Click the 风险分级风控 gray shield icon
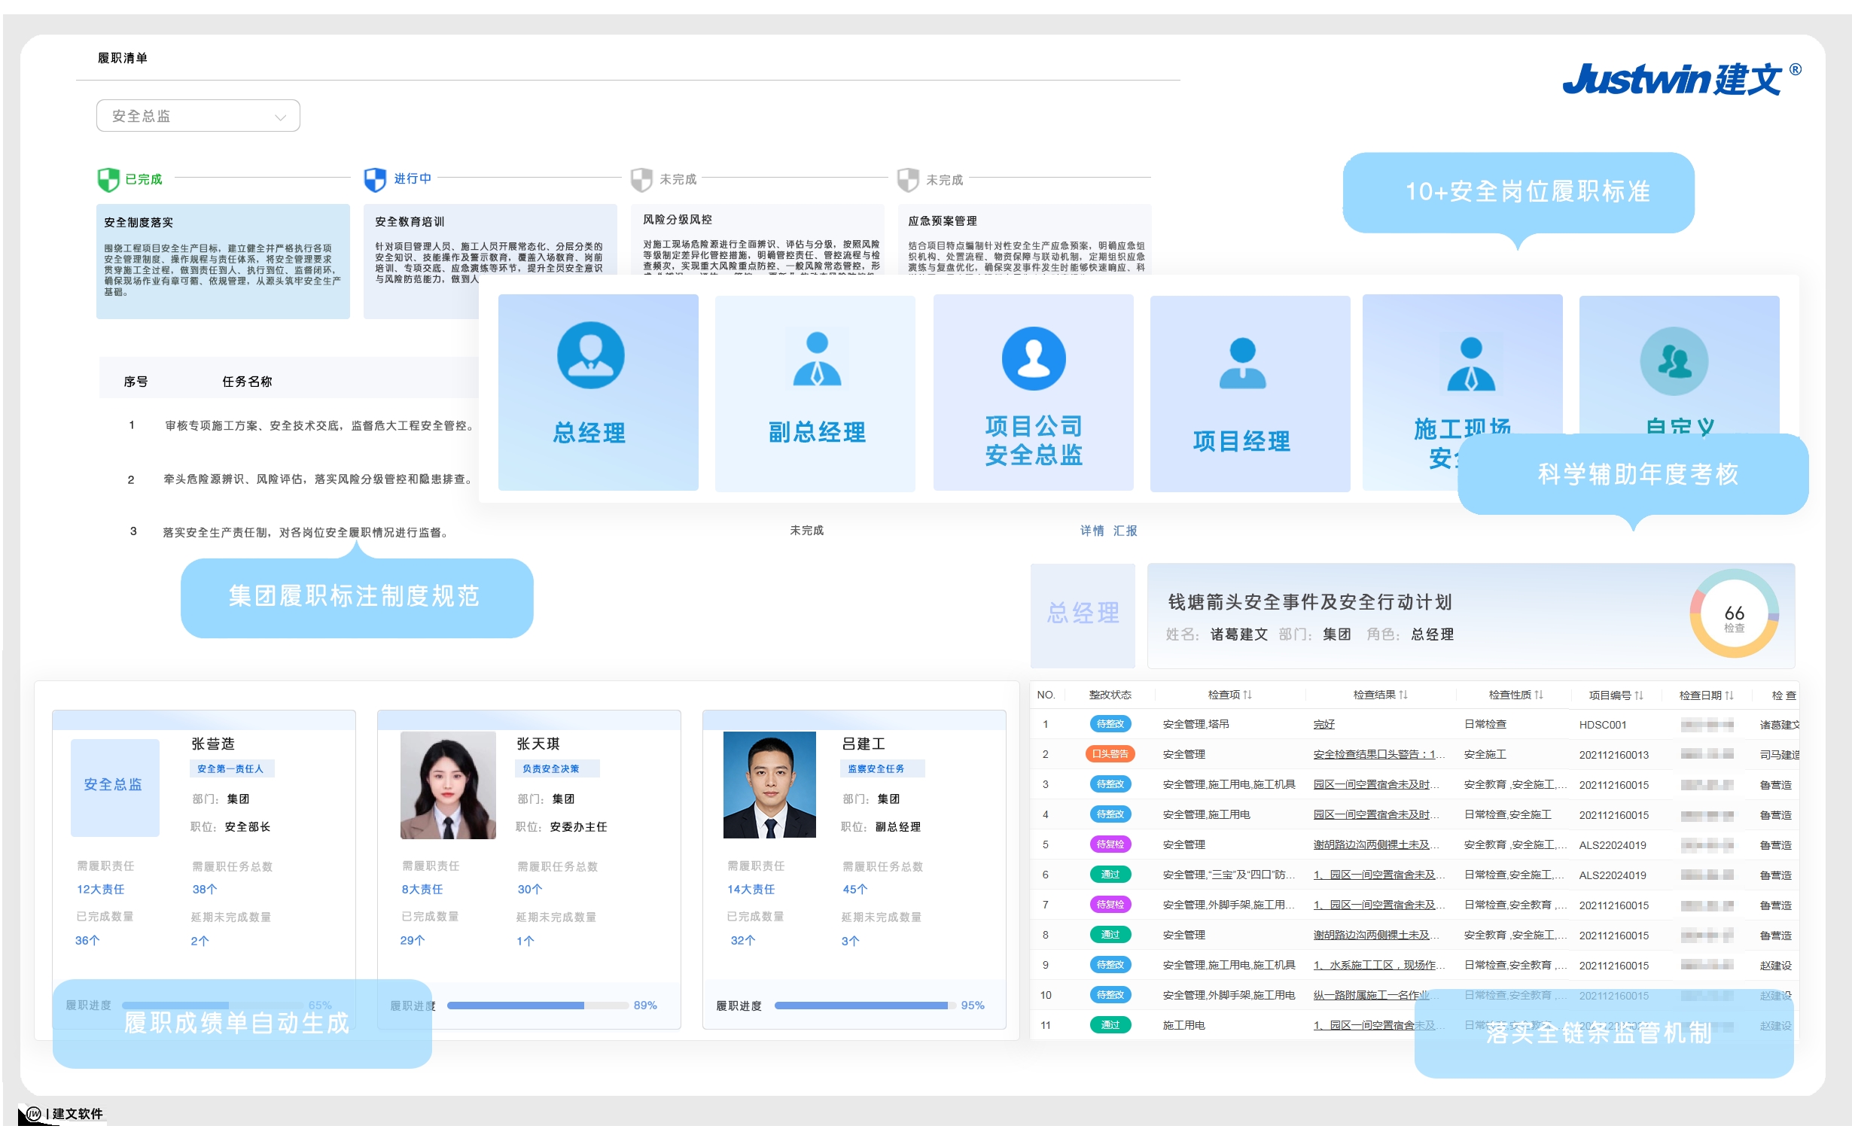The image size is (1852, 1138). pyautogui.click(x=641, y=179)
